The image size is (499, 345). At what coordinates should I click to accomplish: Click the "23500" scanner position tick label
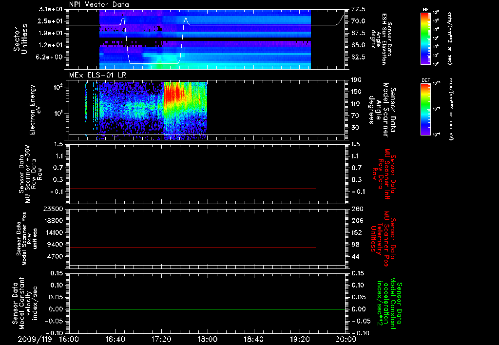coord(53,209)
